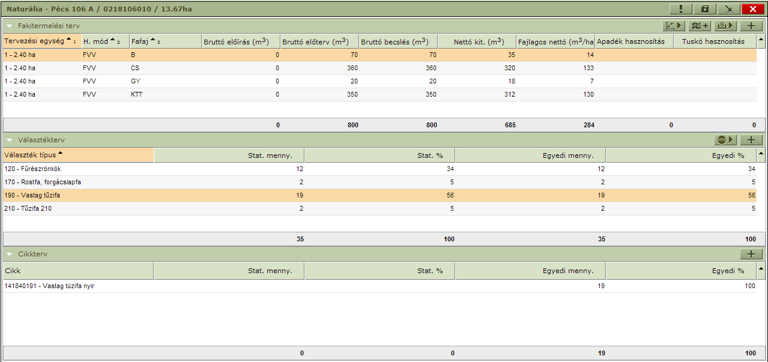Screen dimensions: 768x362
Task: Click the window title Naturália - Pécs 106 A
Action: coord(50,10)
